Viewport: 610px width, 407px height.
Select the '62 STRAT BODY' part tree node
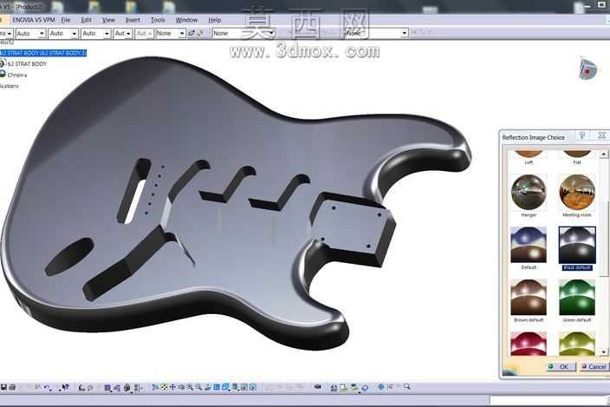click(x=27, y=63)
